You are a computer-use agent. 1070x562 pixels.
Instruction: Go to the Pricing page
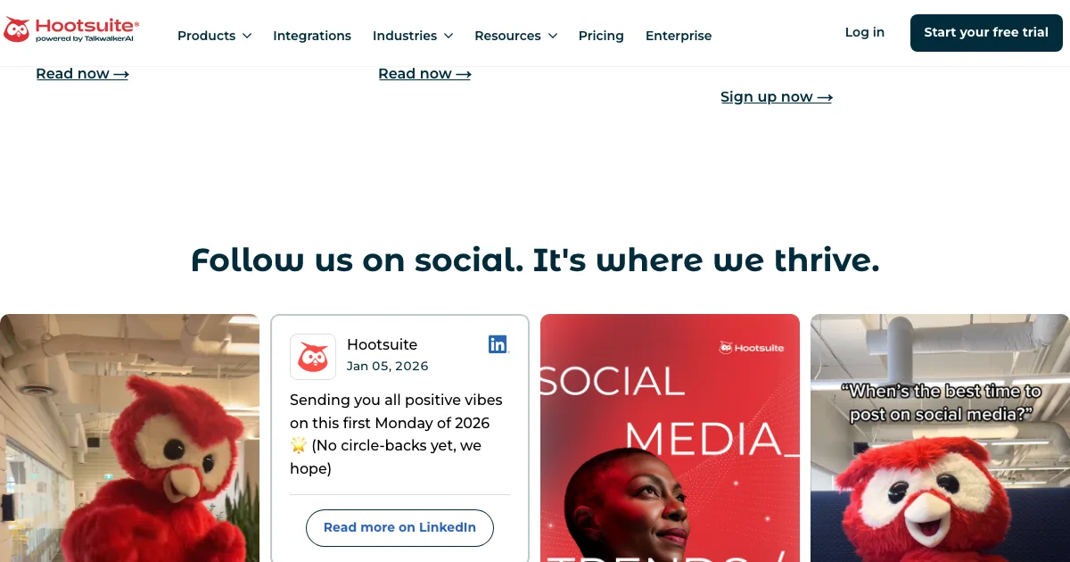601,36
